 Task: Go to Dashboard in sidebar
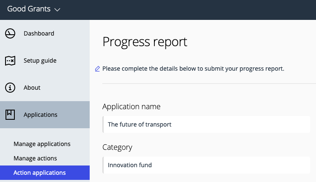click(x=45, y=33)
